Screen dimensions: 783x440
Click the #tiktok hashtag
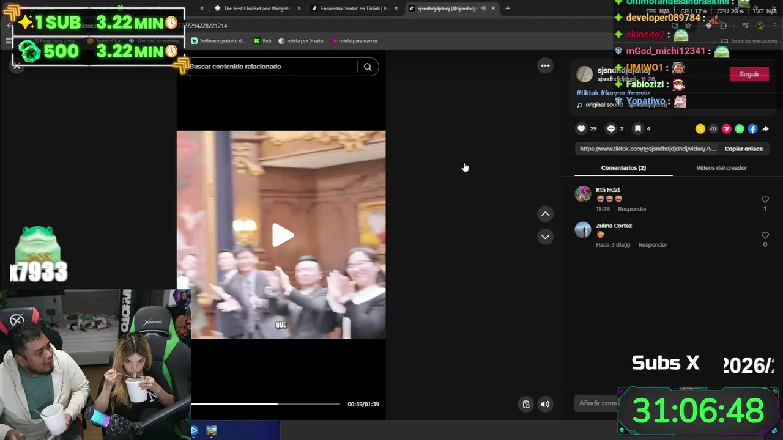click(587, 93)
